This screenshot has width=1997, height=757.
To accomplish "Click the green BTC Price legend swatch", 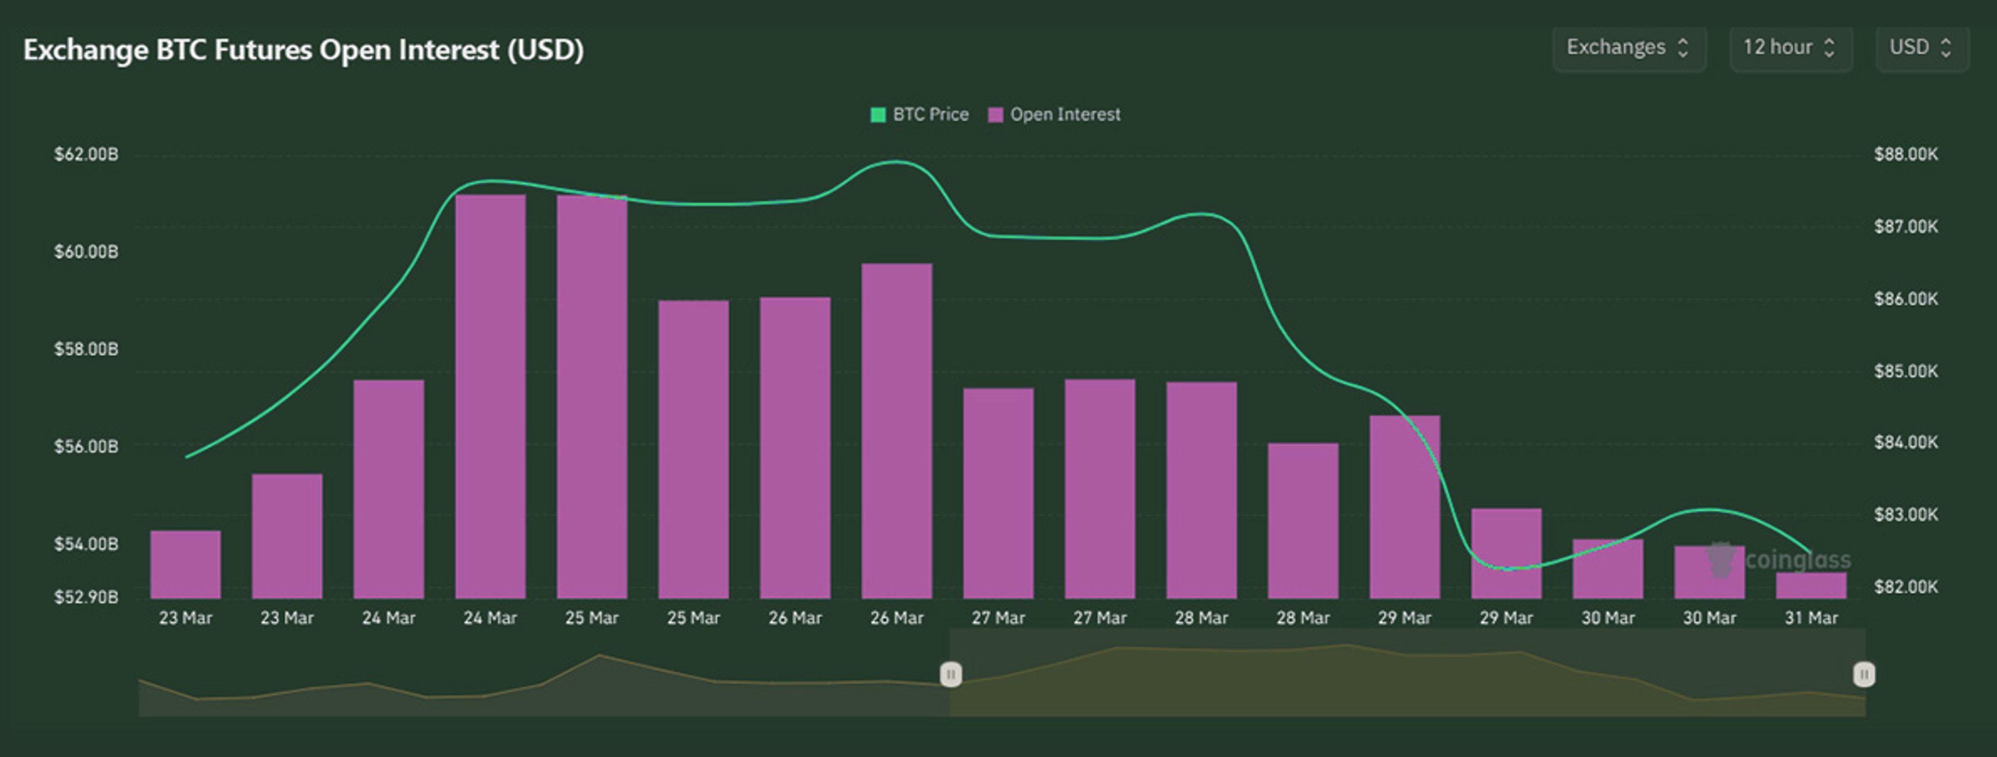I will (877, 115).
